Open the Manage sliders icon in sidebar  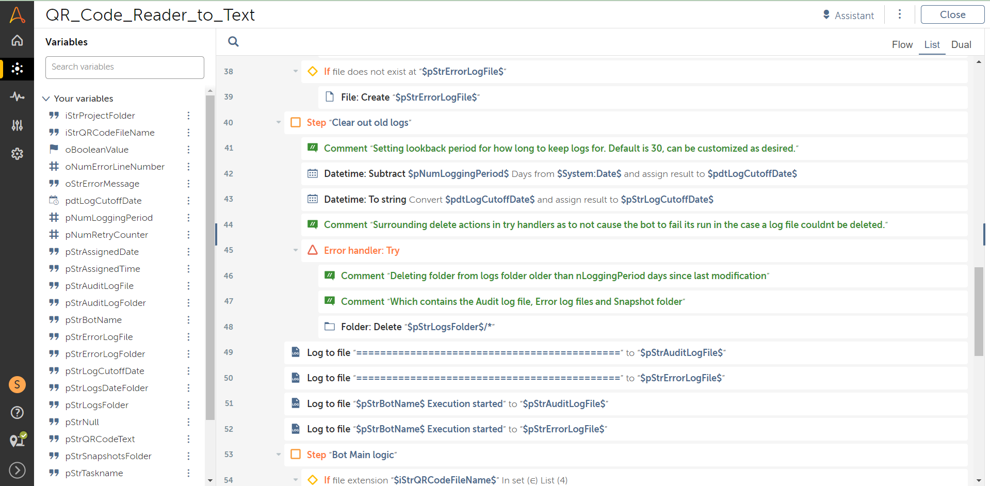17,125
